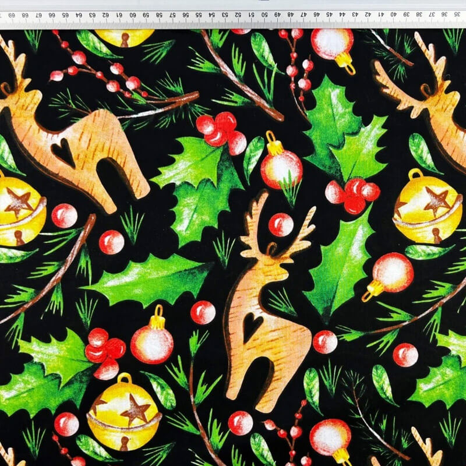The width and height of the screenshot is (466, 466).
Task: Click the number 58 on the ruler
Action: (x=159, y=15)
